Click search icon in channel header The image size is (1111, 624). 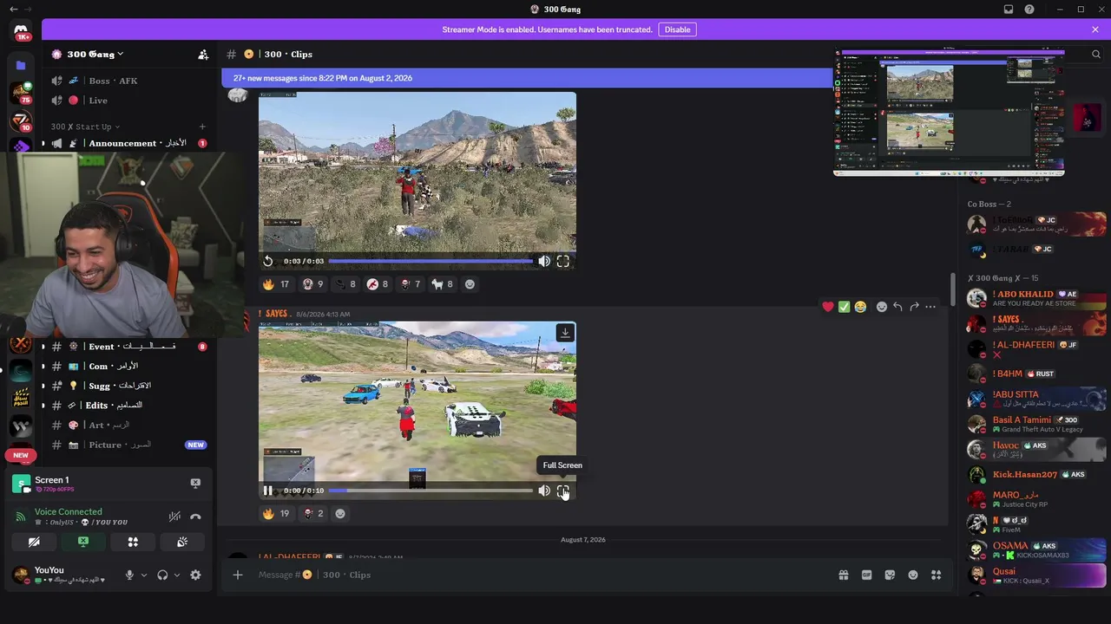1096,55
